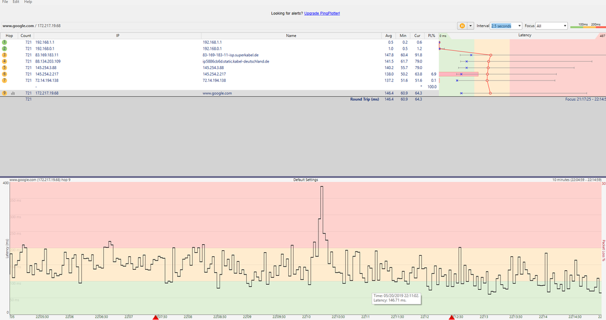Select the green hop 2 icon
Viewport: 606px width, 320px height.
[x=5, y=48]
